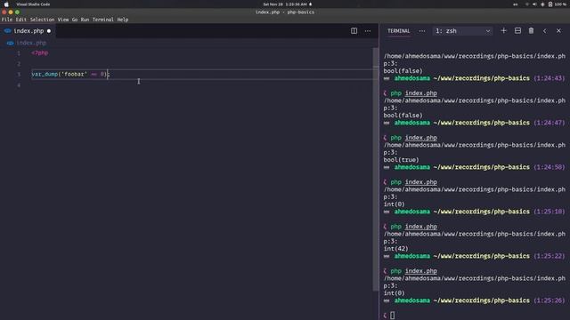Open the 1: zsh terminal dropdown
This screenshot has height=320, width=570.
[463, 31]
